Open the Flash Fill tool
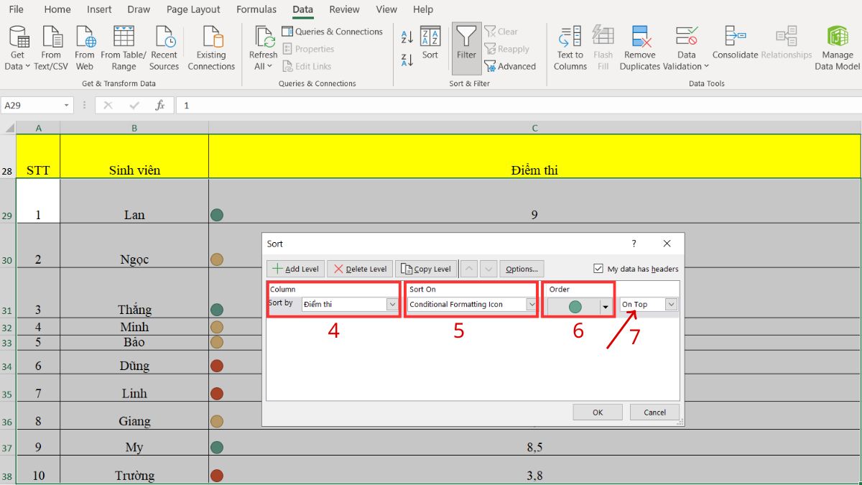This screenshot has width=862, height=485. [603, 47]
